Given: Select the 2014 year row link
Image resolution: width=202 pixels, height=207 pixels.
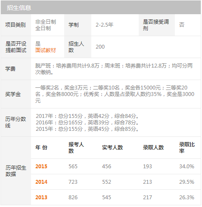Looking at the screenshot, I should [41, 182].
